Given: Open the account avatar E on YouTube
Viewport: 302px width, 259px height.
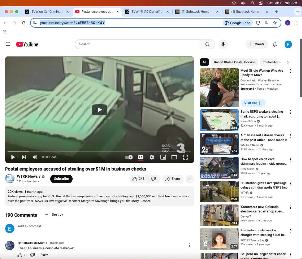Looking at the screenshot, I should tap(288, 45).
